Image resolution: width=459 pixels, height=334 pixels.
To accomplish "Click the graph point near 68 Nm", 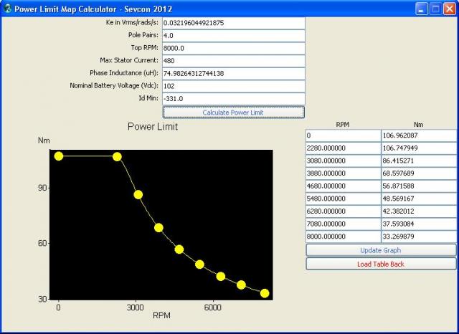I will click(158, 228).
